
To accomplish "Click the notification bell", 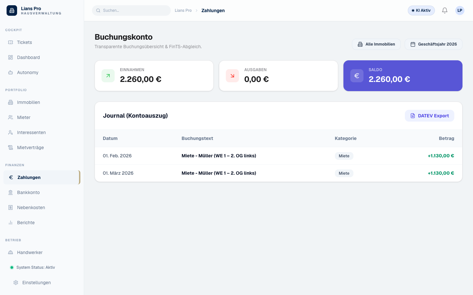I will click(445, 10).
